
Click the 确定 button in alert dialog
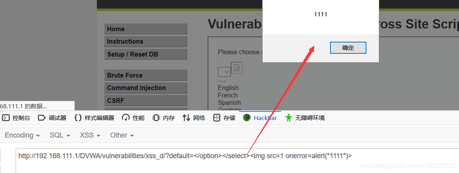click(x=348, y=48)
